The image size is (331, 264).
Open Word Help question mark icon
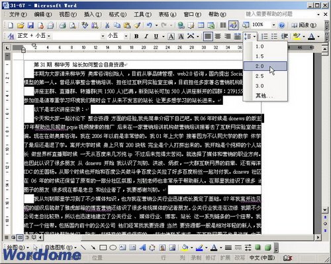click(281, 25)
